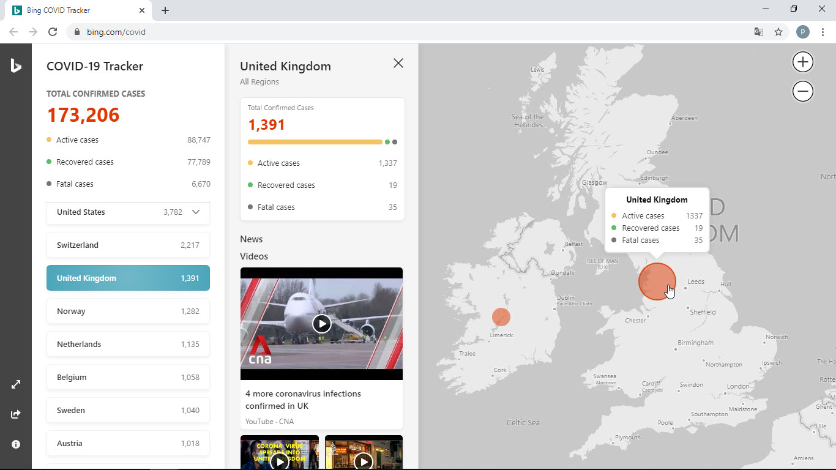Select Sweden in the country list
Image resolution: width=836 pixels, height=470 pixels.
128,410
